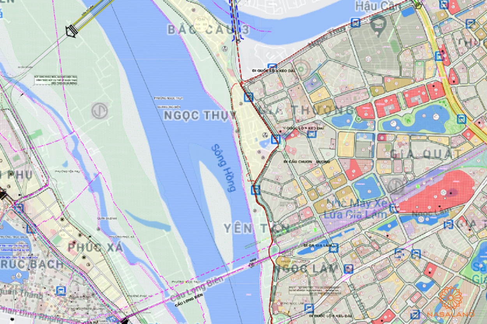Screen dimensions: 487x324
Task: Click the bus stop icon near the Hậu Cần pin
Action: coord(355,23)
